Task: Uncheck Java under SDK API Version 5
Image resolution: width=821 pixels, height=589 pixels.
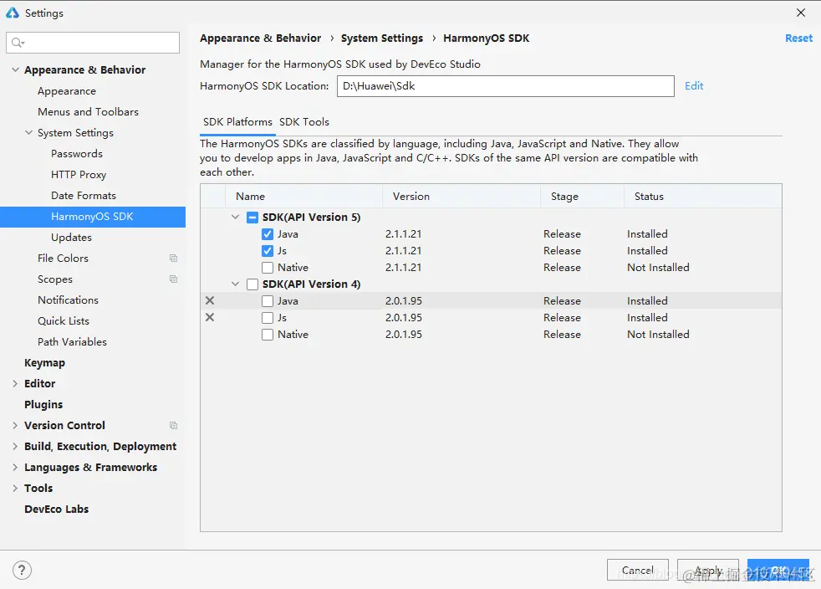Action: (x=268, y=234)
